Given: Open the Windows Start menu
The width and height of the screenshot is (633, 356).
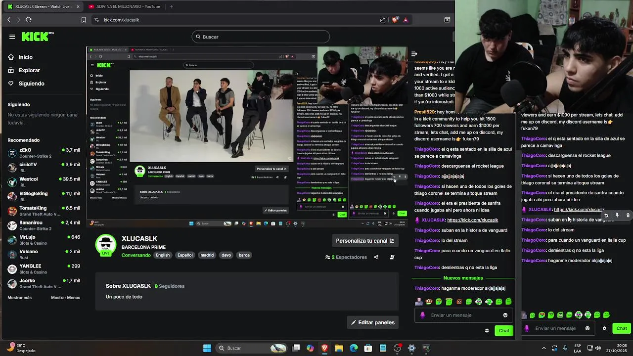Looking at the screenshot, I should pyautogui.click(x=207, y=348).
